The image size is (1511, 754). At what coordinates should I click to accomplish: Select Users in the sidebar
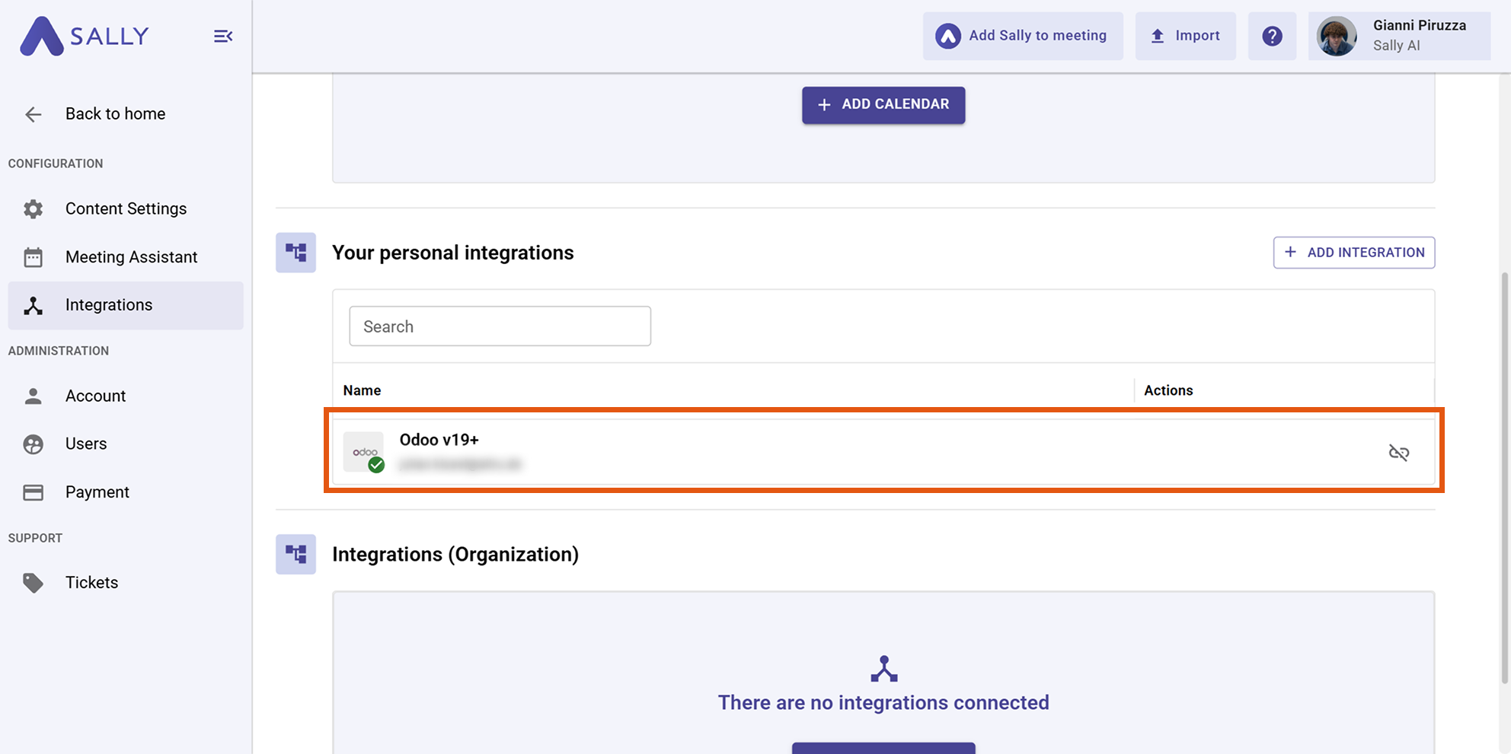coord(85,444)
